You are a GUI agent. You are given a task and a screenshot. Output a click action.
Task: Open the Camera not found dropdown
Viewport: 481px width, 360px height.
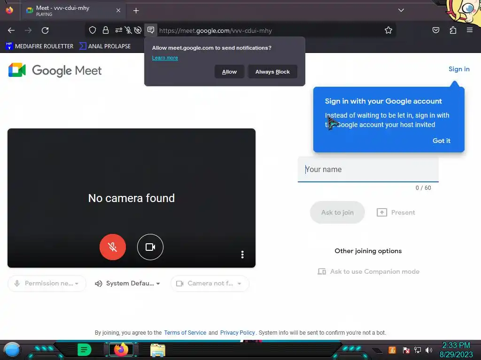point(210,284)
